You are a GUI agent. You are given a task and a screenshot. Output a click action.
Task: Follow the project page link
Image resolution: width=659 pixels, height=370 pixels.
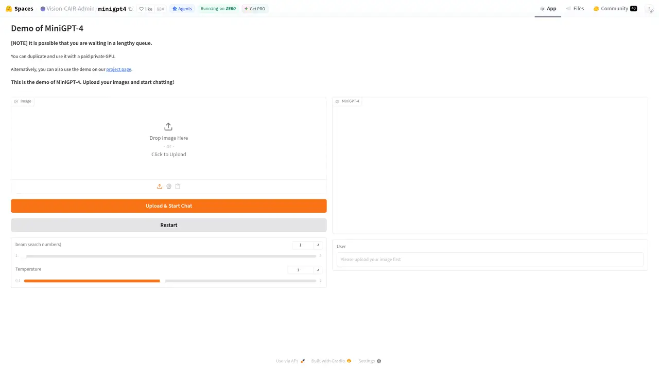coord(119,69)
